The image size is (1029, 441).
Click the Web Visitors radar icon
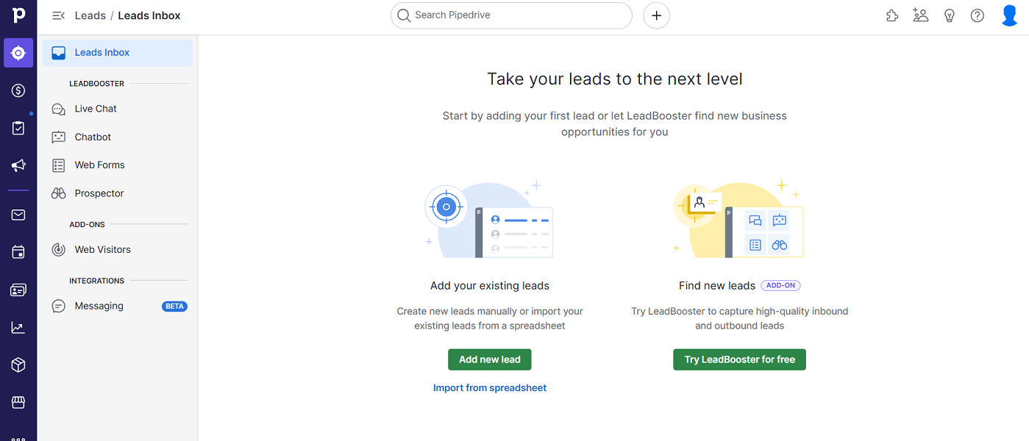[59, 250]
